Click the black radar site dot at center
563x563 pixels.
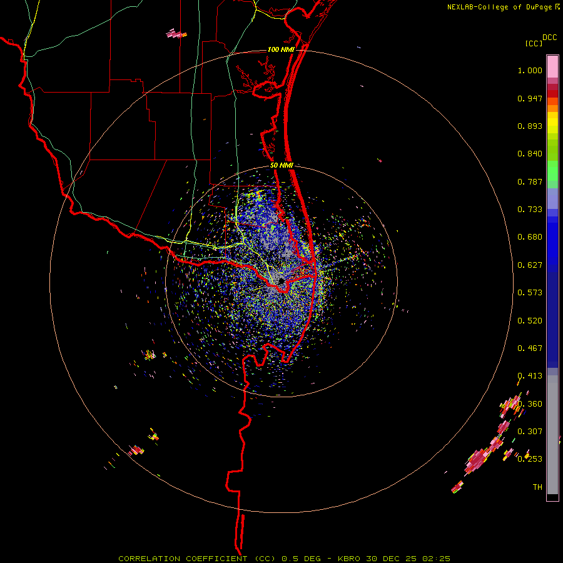281,280
